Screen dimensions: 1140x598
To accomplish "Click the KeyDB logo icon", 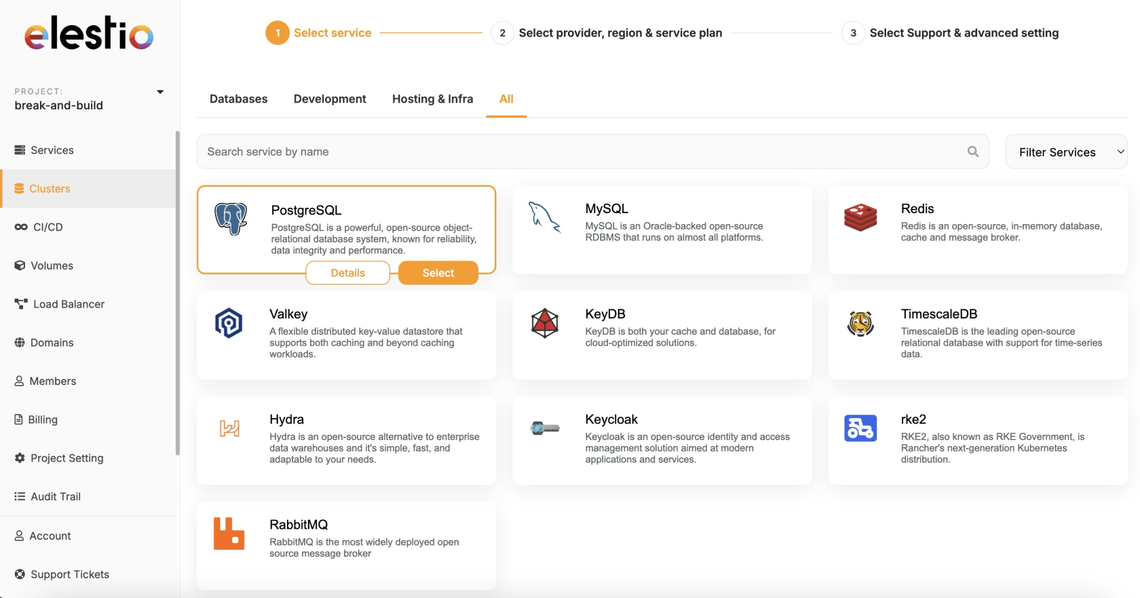I will 544,323.
